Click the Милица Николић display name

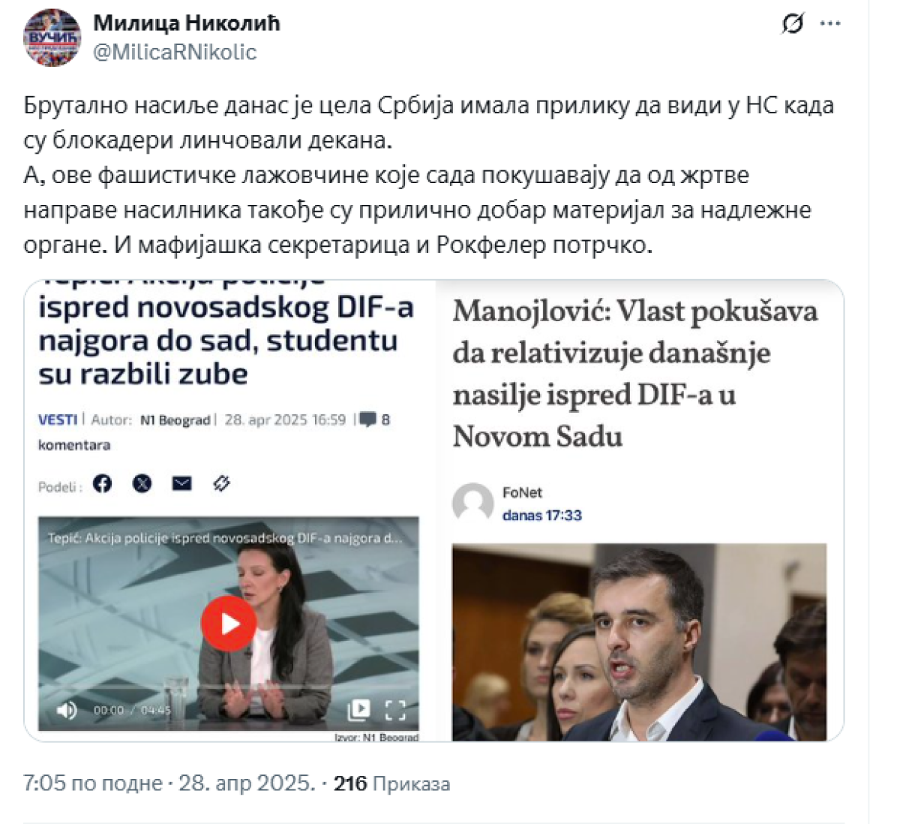coord(187,23)
